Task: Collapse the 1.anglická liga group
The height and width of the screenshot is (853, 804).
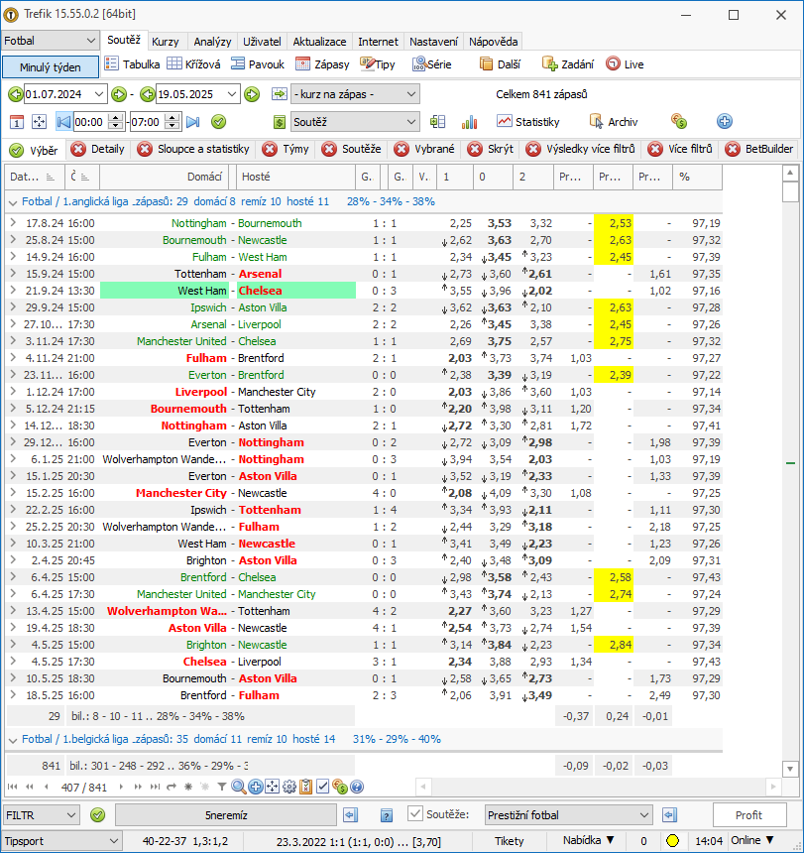Action: point(13,202)
